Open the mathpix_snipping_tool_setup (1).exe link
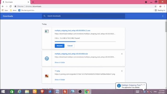The height and width of the screenshot is (94, 167). pyautogui.click(x=73, y=31)
